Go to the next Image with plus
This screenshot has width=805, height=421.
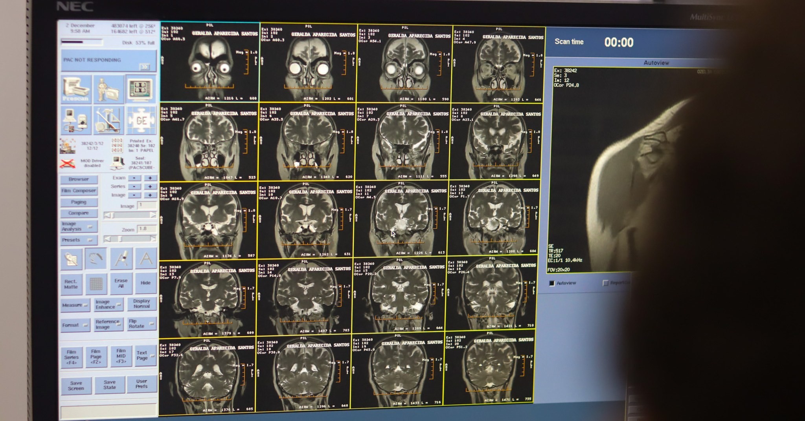click(x=150, y=195)
